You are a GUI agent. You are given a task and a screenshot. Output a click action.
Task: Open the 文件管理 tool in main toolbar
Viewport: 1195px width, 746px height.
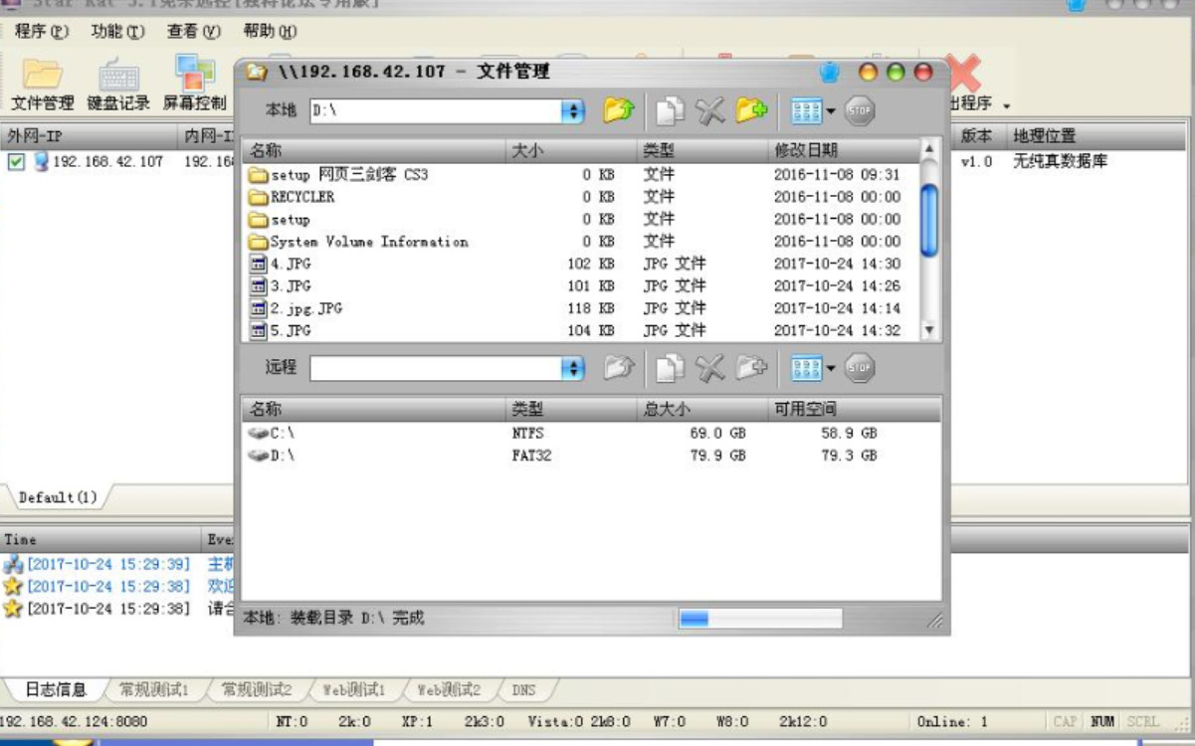[x=43, y=85]
